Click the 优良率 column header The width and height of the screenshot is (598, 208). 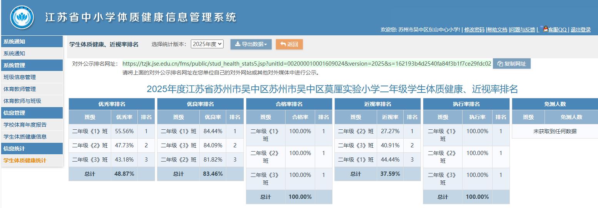pos(213,117)
